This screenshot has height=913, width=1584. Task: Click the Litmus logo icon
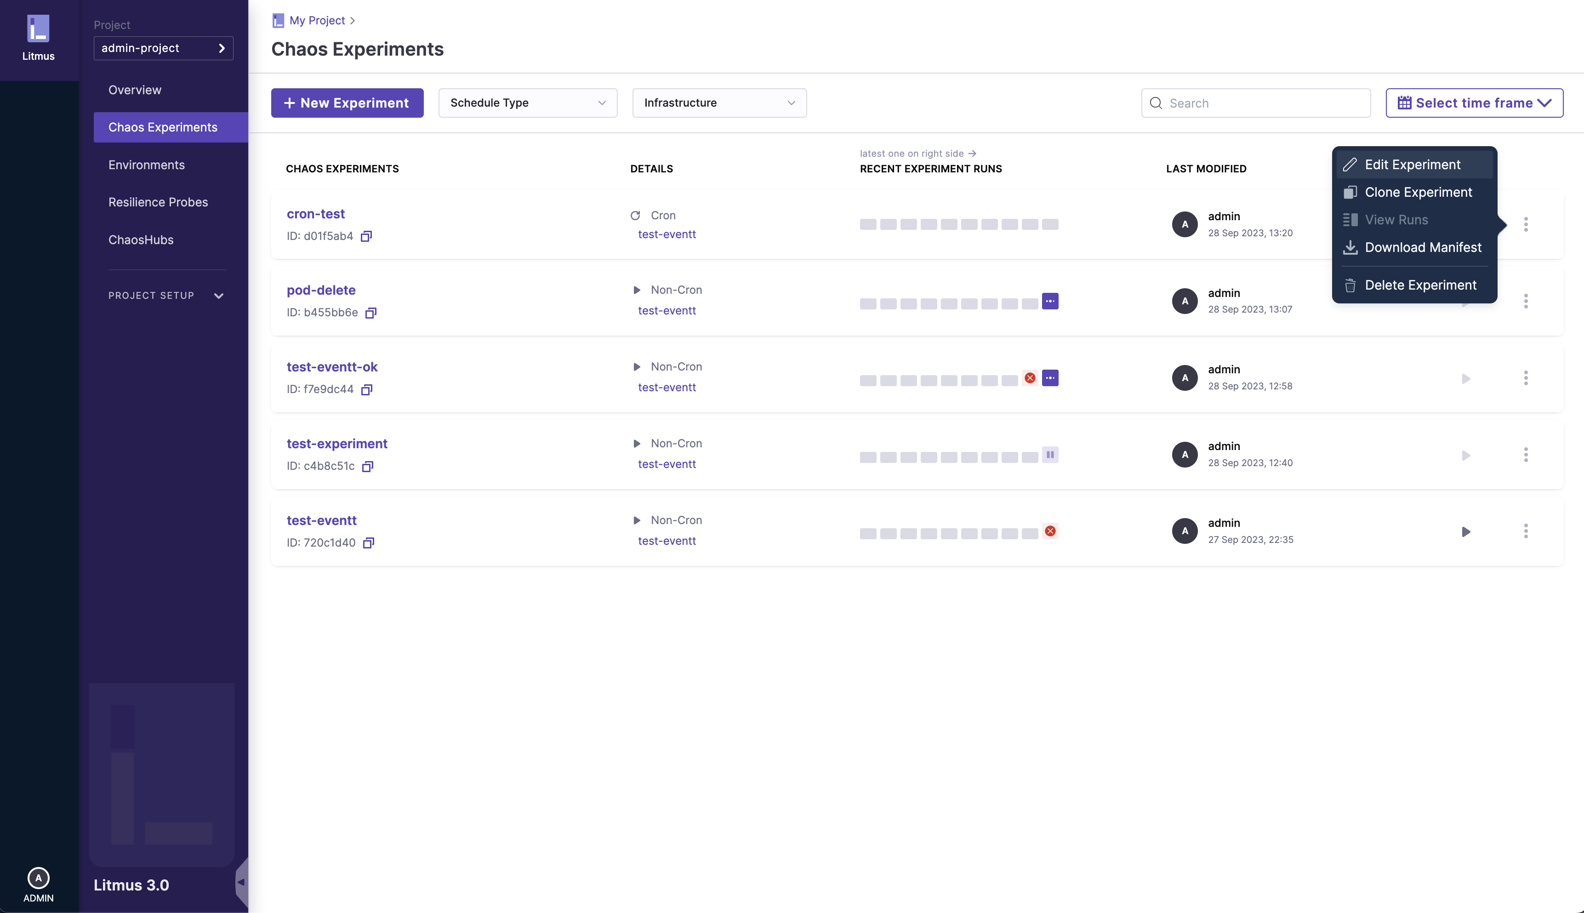pos(38,29)
